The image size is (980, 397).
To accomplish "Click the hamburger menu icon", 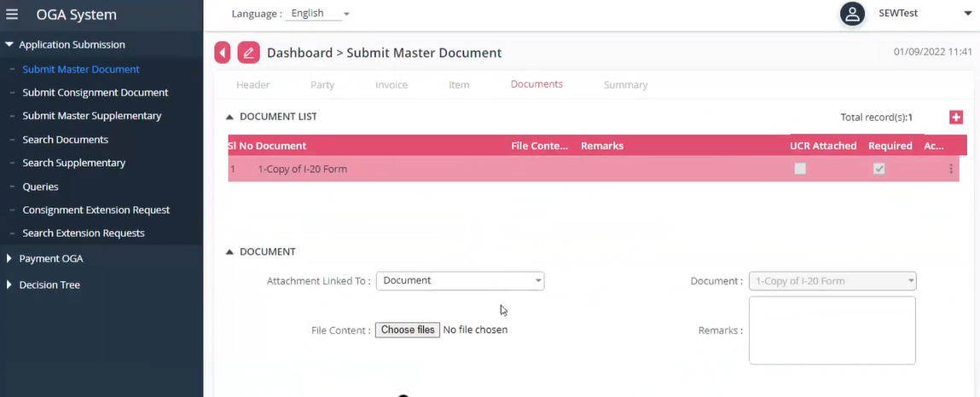I will (x=12, y=14).
